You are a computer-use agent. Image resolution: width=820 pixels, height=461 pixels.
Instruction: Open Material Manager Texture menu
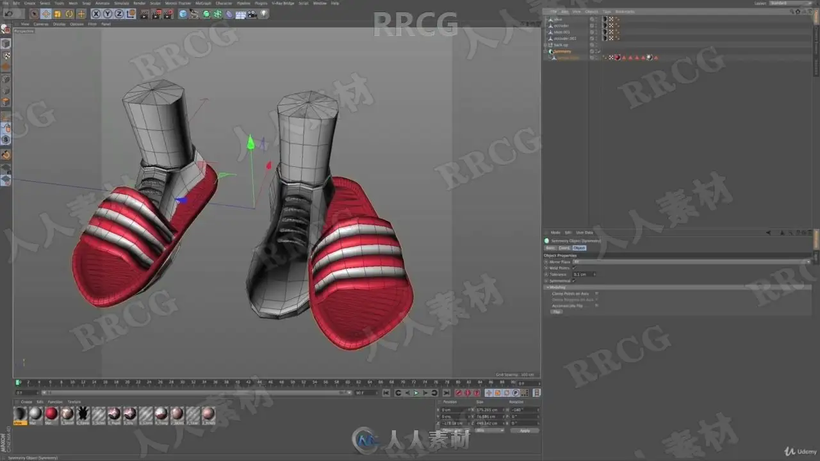tap(74, 401)
